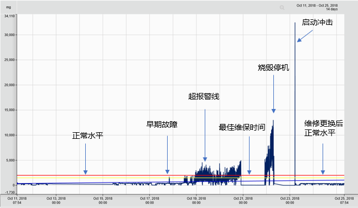Click the Oct 21, 2018 time axis label
358x208 pixels.
click(x=243, y=200)
